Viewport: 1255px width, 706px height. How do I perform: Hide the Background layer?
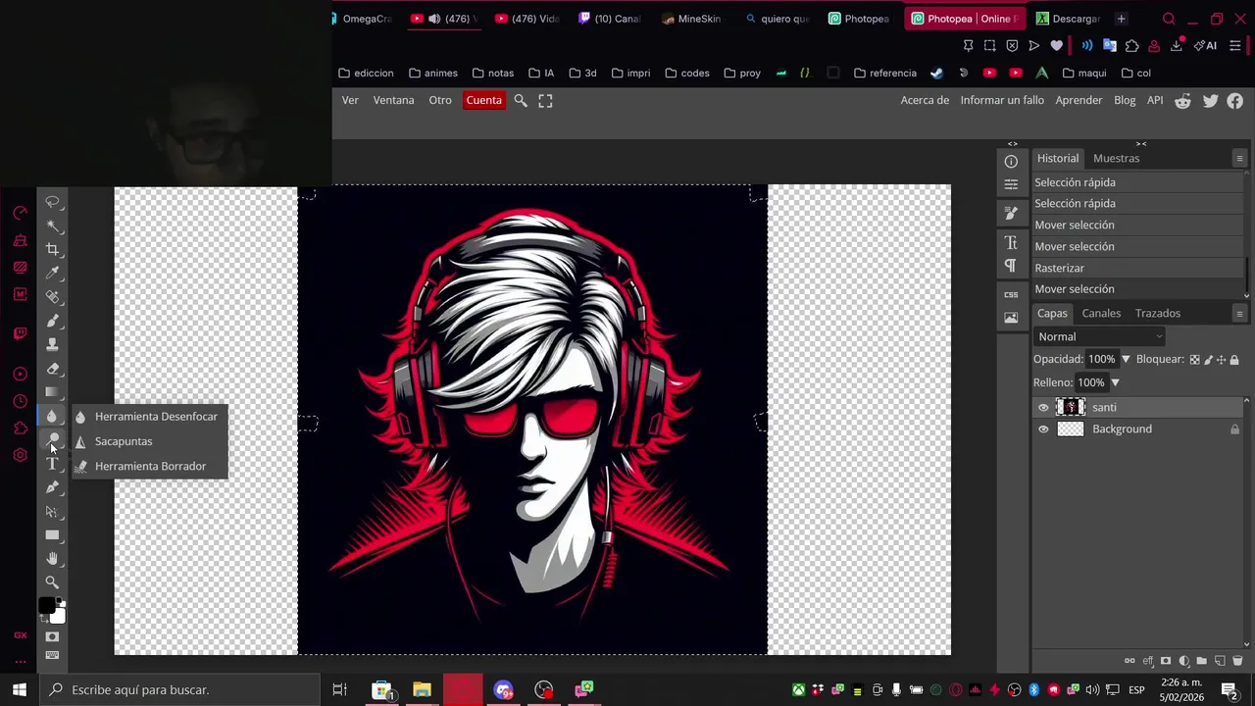1043,429
